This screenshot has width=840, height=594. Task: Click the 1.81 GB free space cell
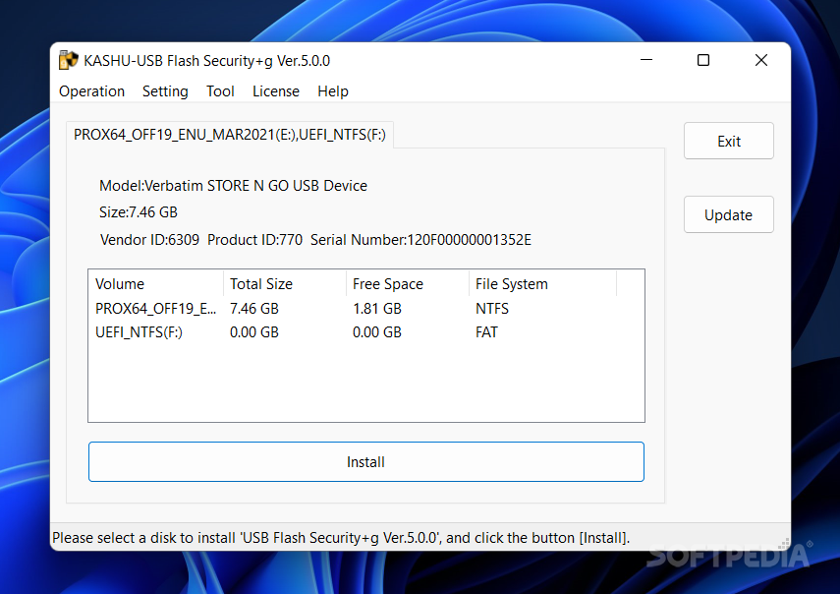pos(376,309)
